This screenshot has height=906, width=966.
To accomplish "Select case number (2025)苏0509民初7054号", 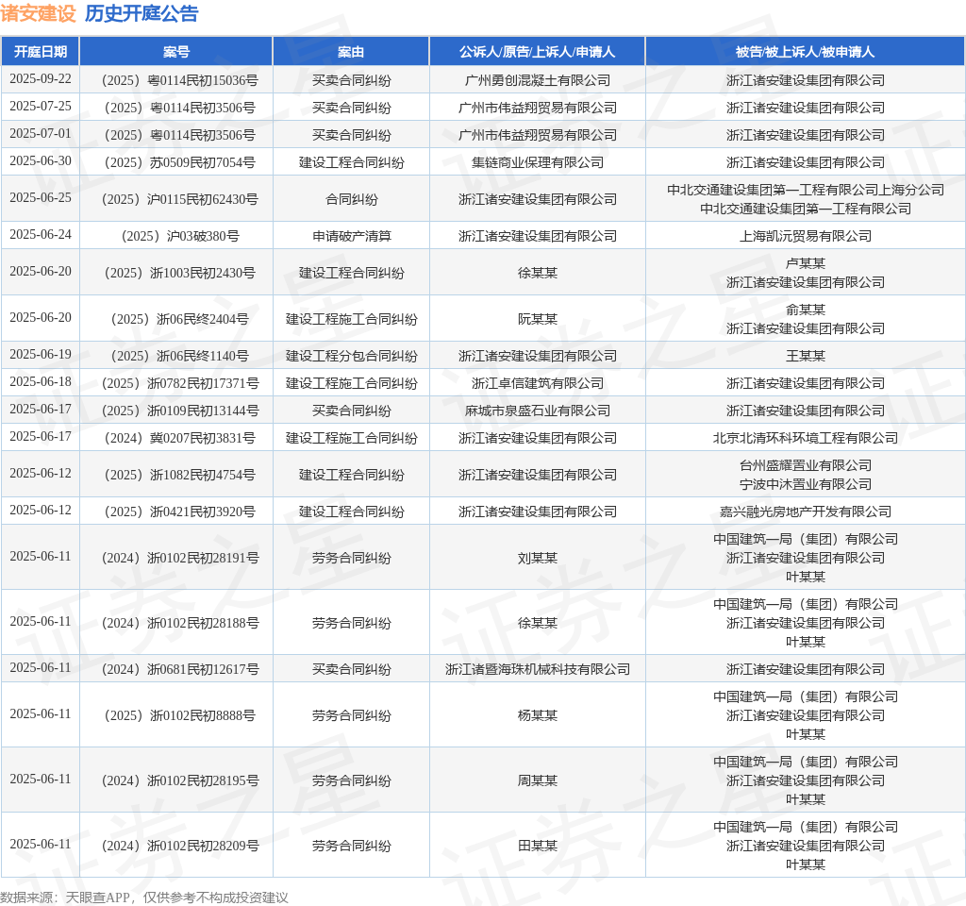I will click(x=180, y=162).
